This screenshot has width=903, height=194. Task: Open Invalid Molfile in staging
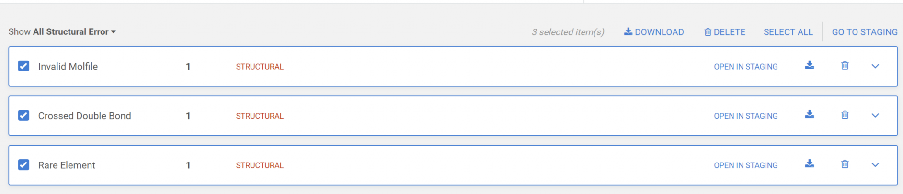[x=745, y=67]
